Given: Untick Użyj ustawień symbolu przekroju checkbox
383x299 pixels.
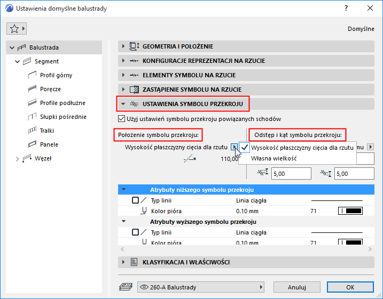Looking at the screenshot, I should (x=121, y=119).
